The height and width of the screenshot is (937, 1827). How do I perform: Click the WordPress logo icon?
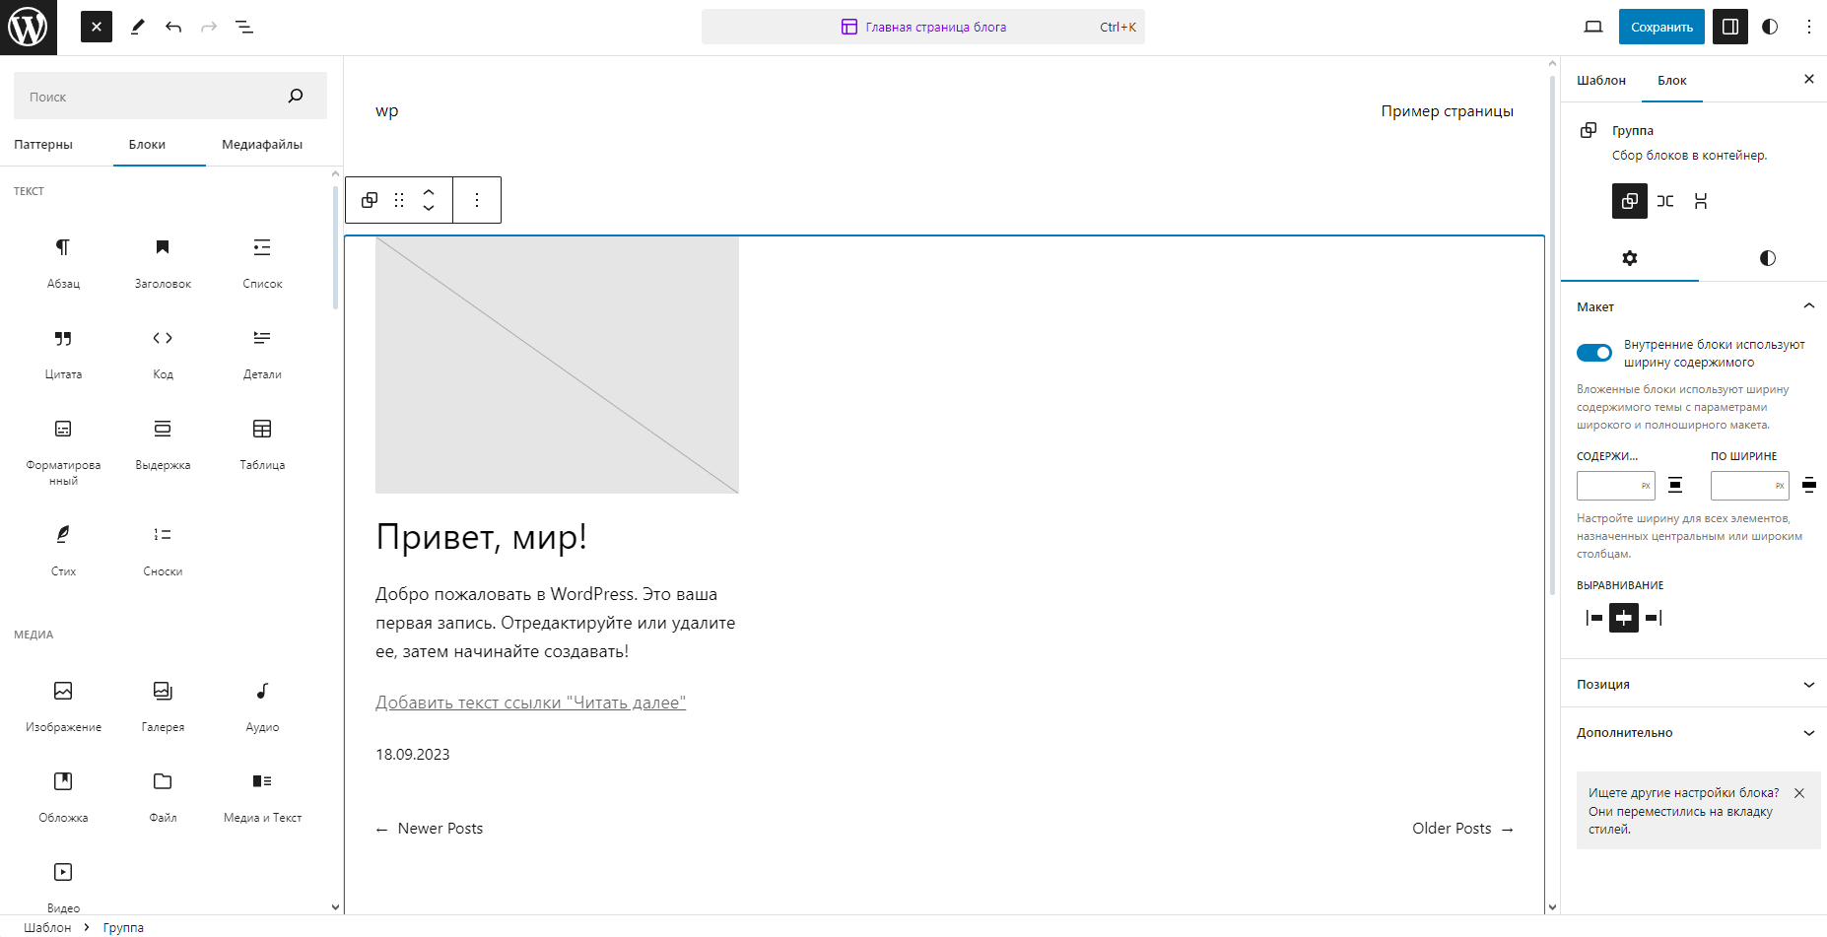[28, 28]
